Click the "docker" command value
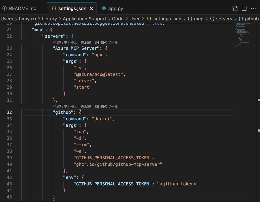This screenshot has height=202, width=260. pyautogui.click(x=102, y=119)
